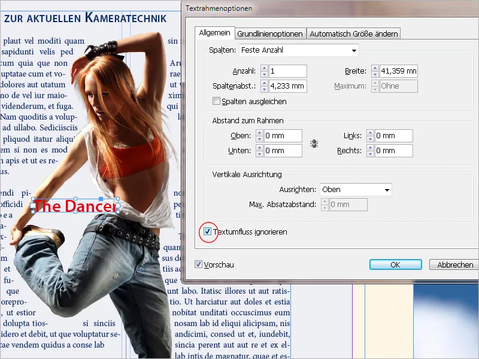Decrease Links inset with down arrow
Image resolution: width=479 pixels, height=359 pixels.
click(370, 139)
